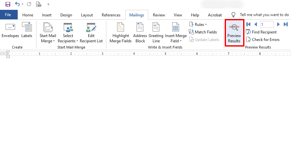291x162 pixels.
Task: Click the Undo arrow icon
Action: pyautogui.click(x=17, y=4)
